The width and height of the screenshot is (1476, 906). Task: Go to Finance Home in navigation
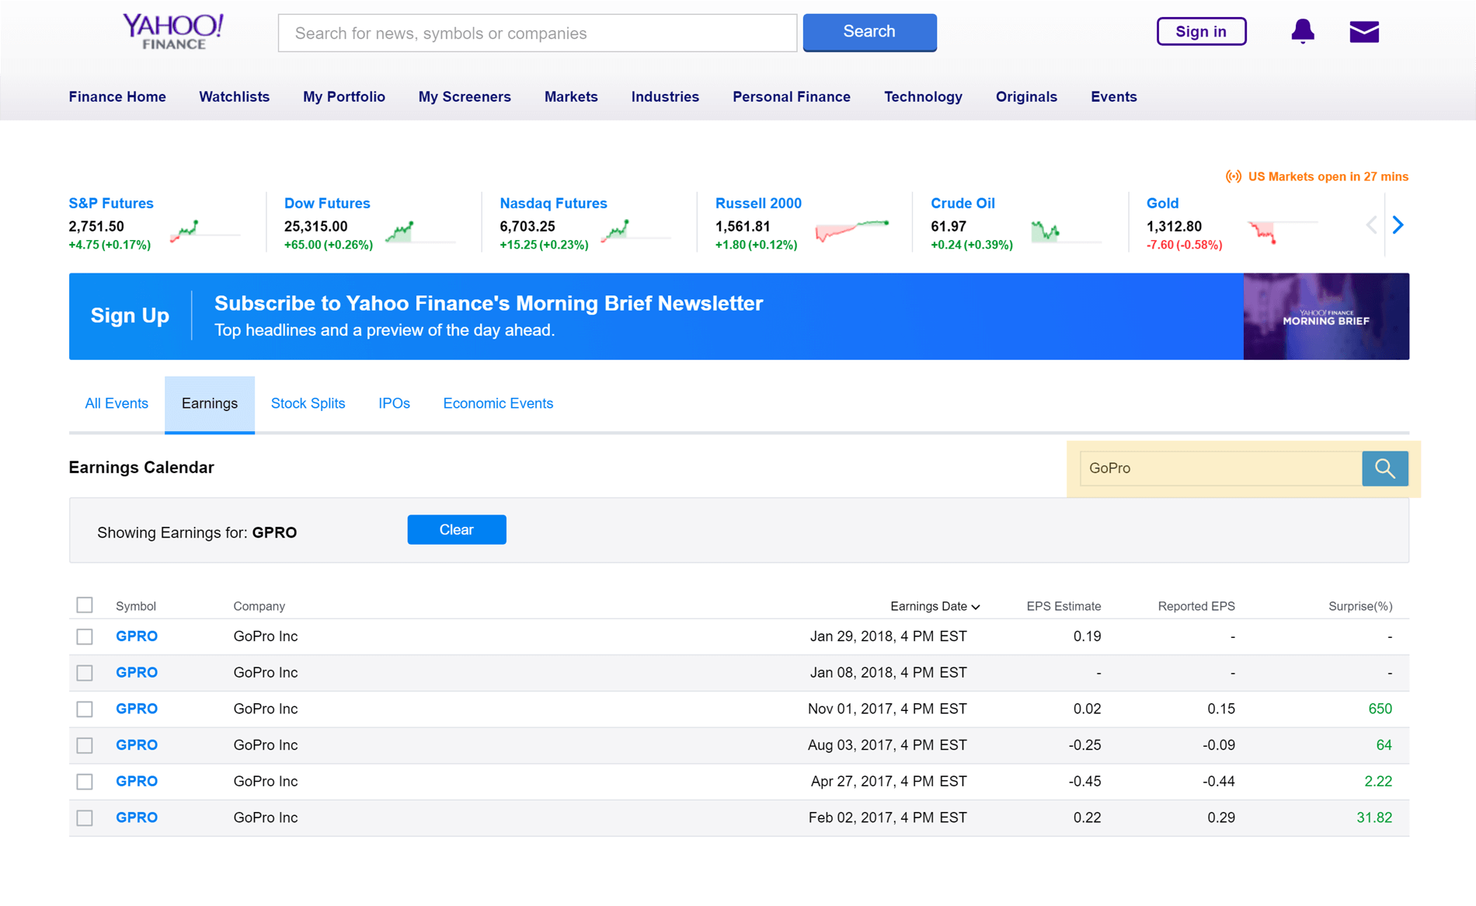[x=117, y=97]
